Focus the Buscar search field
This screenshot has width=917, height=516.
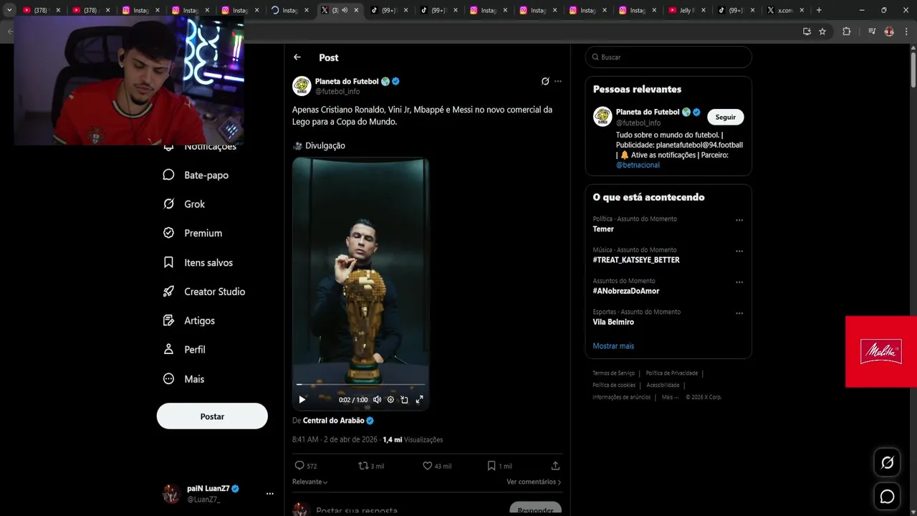coord(668,57)
